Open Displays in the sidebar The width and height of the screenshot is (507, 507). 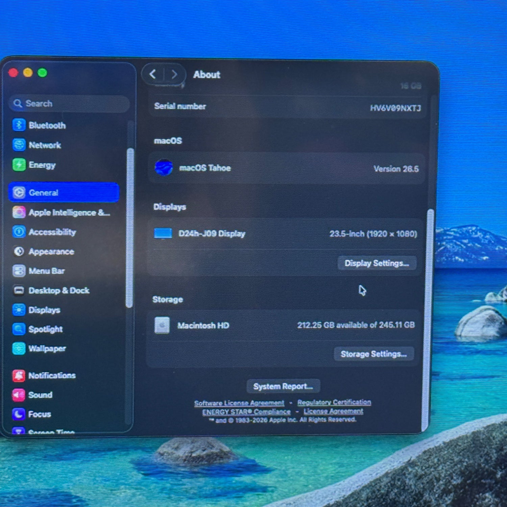click(64, 310)
